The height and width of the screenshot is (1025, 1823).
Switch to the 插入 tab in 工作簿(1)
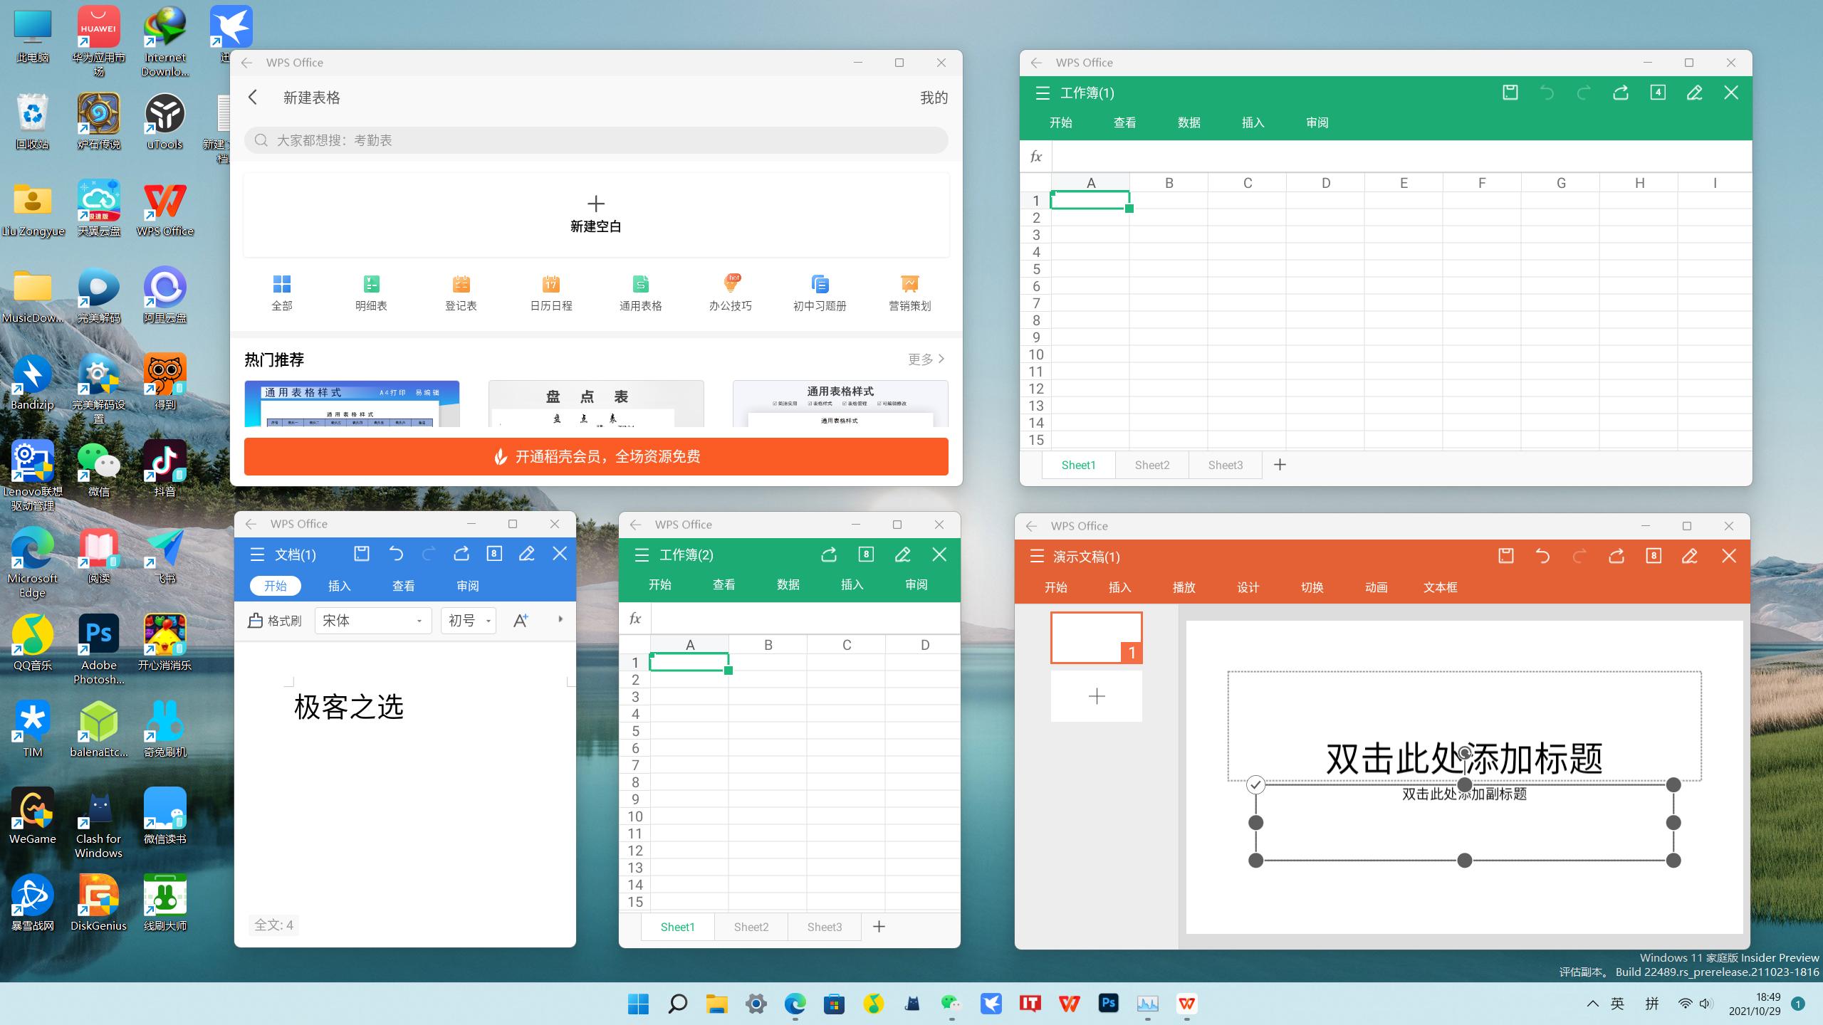pyautogui.click(x=1252, y=122)
